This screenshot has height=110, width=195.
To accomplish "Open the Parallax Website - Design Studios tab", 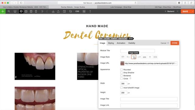I will pyautogui.click(x=73, y=7).
